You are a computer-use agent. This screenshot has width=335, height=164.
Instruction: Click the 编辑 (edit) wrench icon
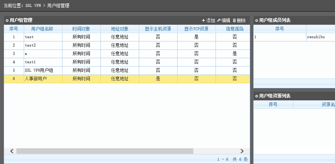(x=219, y=21)
